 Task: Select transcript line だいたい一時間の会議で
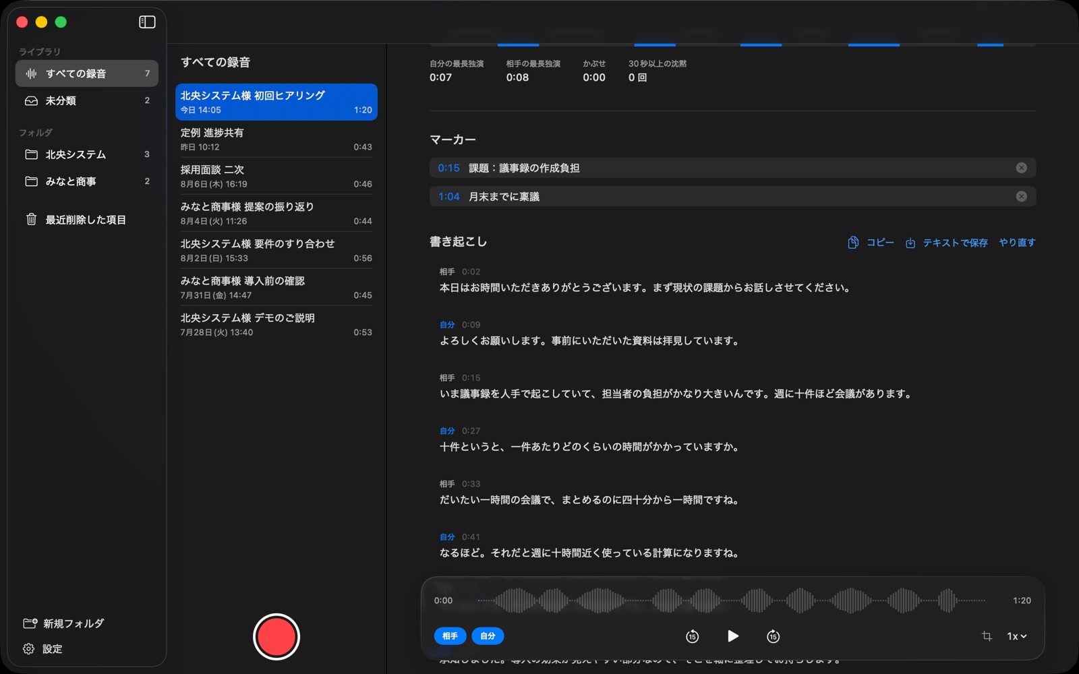coord(590,500)
